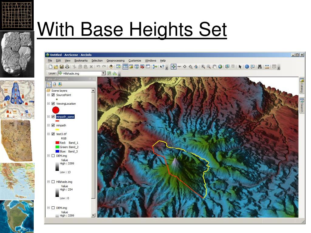Click the yellow minpath line symbol

click(57, 130)
